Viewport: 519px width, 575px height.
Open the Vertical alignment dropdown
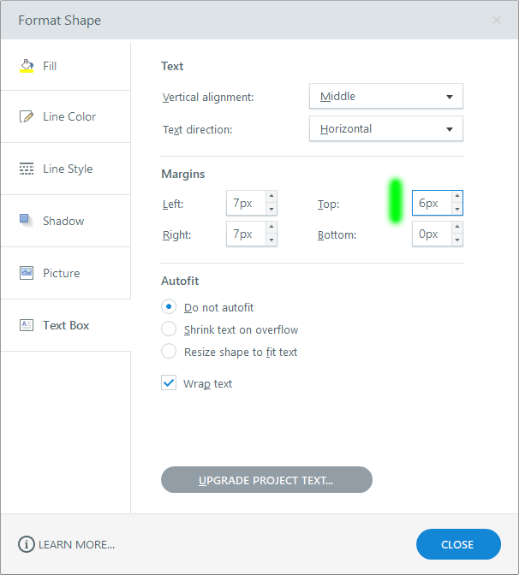click(385, 97)
